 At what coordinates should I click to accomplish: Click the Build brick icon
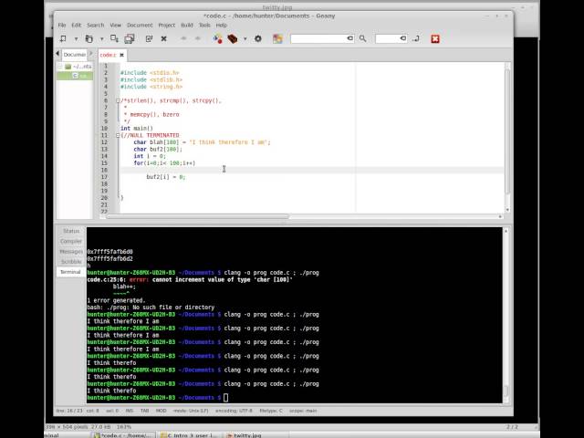pos(233,38)
